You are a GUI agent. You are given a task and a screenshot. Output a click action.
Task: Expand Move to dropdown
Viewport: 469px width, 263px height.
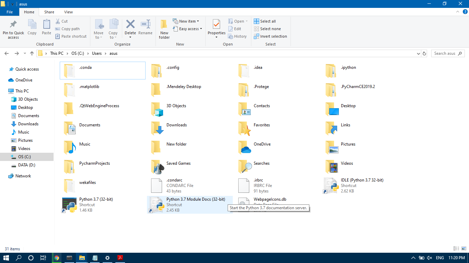click(x=99, y=35)
